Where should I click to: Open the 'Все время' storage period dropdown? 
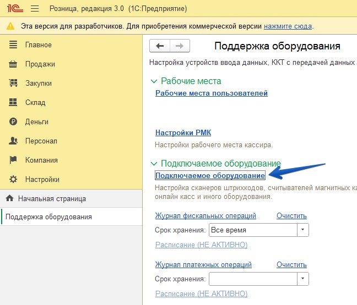point(303,230)
